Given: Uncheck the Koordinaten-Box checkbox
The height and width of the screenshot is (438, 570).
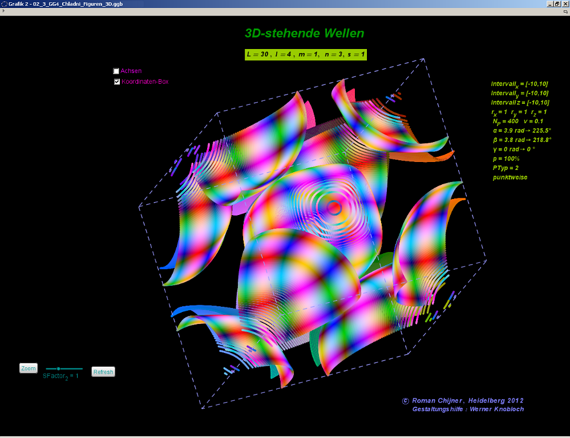Looking at the screenshot, I should pyautogui.click(x=117, y=82).
